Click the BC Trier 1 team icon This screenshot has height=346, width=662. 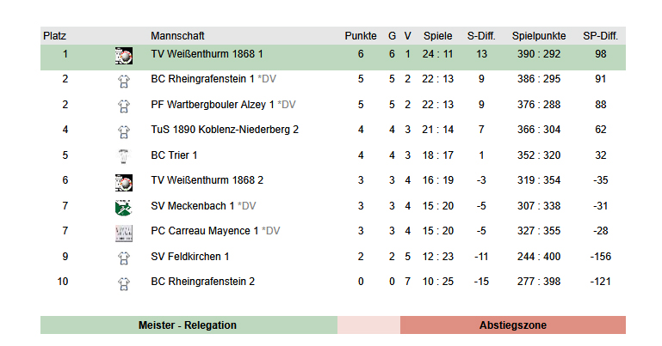(x=123, y=156)
